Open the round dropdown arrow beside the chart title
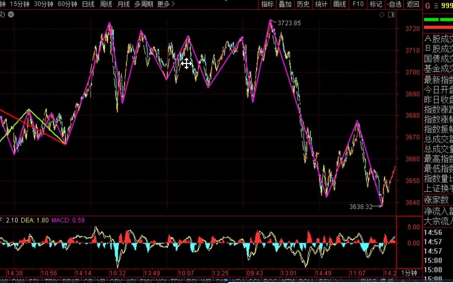453x283 pixels. point(11,14)
